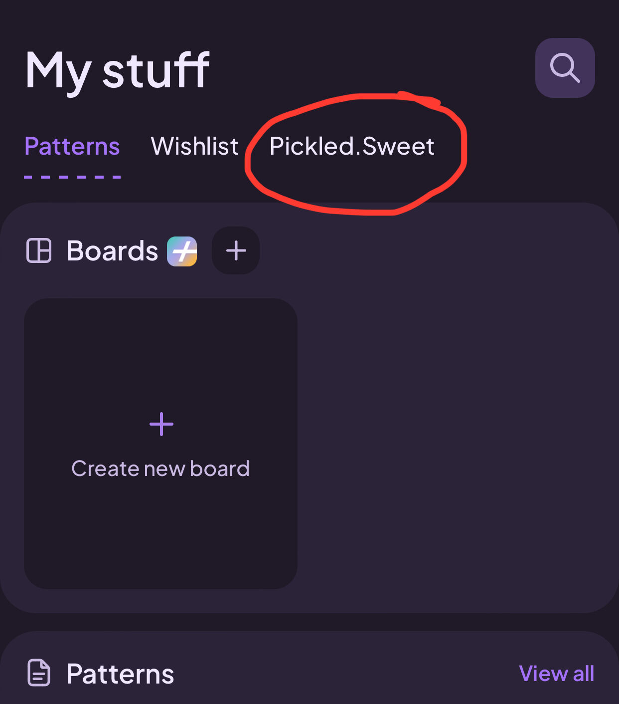
Task: Click the document icon beside Patterns heading
Action: (x=39, y=673)
